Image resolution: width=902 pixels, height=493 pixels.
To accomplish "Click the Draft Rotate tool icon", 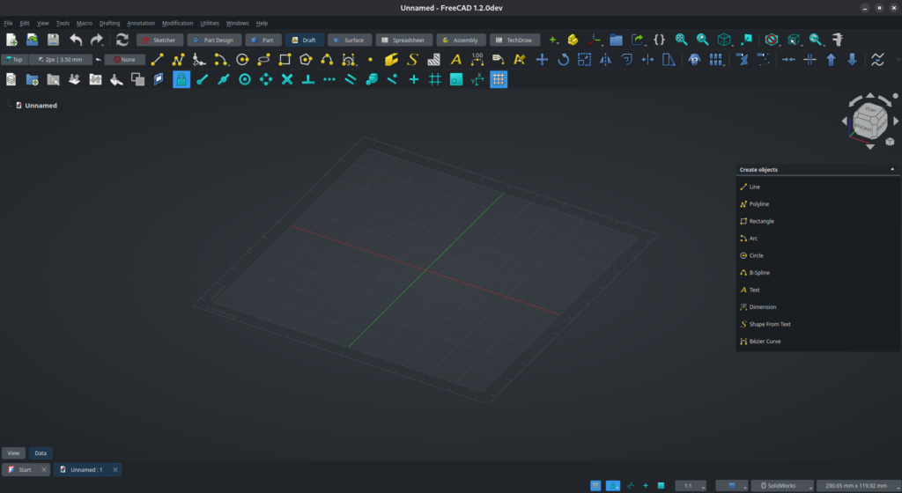I will coord(563,60).
